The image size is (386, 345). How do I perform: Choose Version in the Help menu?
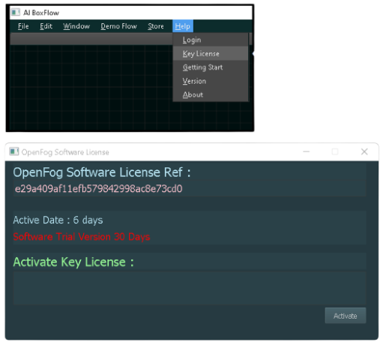coord(211,81)
